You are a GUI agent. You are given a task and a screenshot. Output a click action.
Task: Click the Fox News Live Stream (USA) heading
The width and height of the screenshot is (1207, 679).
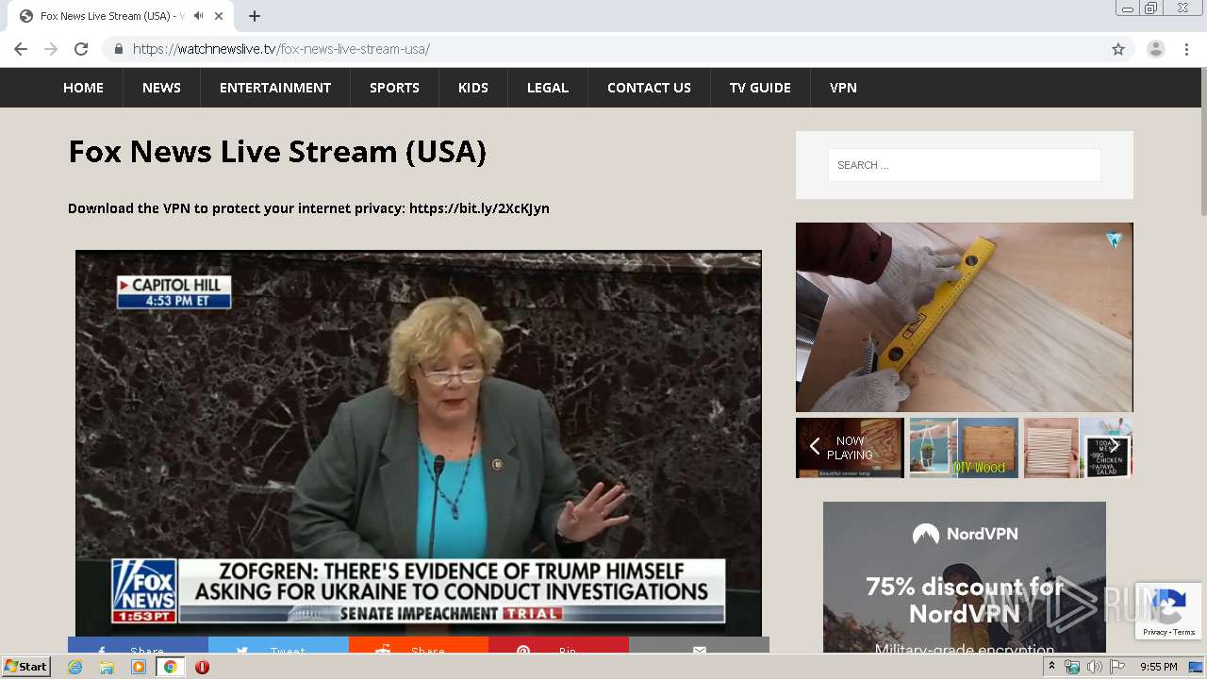click(x=277, y=152)
